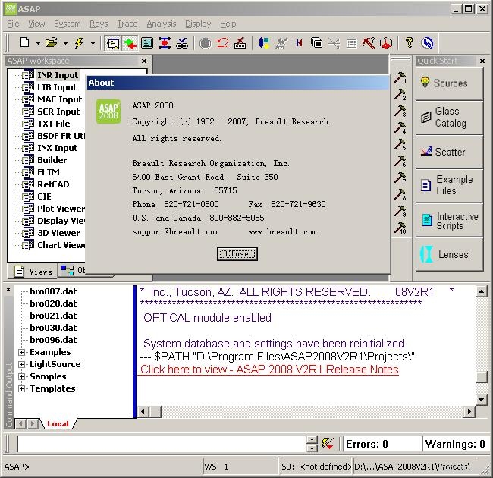This screenshot has width=493, height=478.
Task: Click the red 3D cube viewer icon
Action: pyautogui.click(x=386, y=42)
